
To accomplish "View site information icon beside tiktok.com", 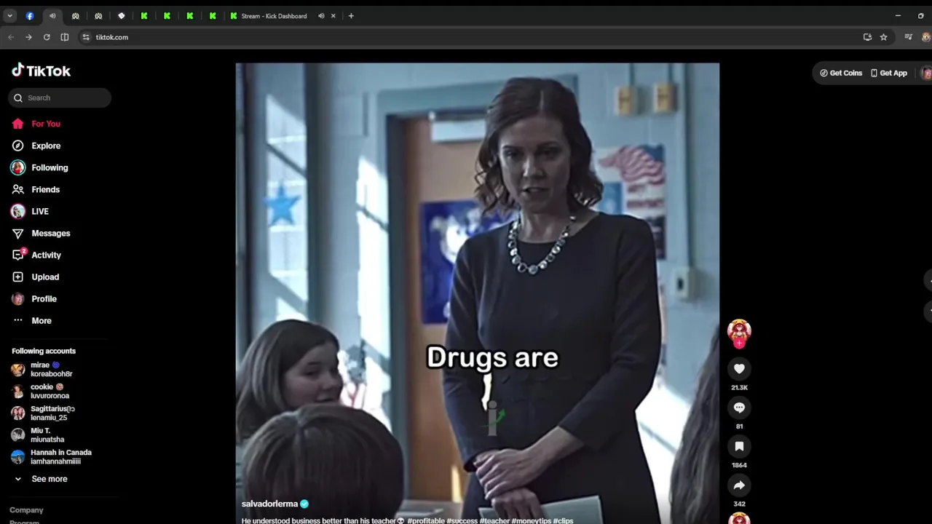I will pos(86,37).
